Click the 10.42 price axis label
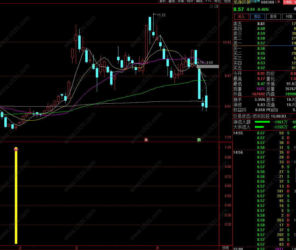This screenshot has height=250, width=296. (x=227, y=42)
